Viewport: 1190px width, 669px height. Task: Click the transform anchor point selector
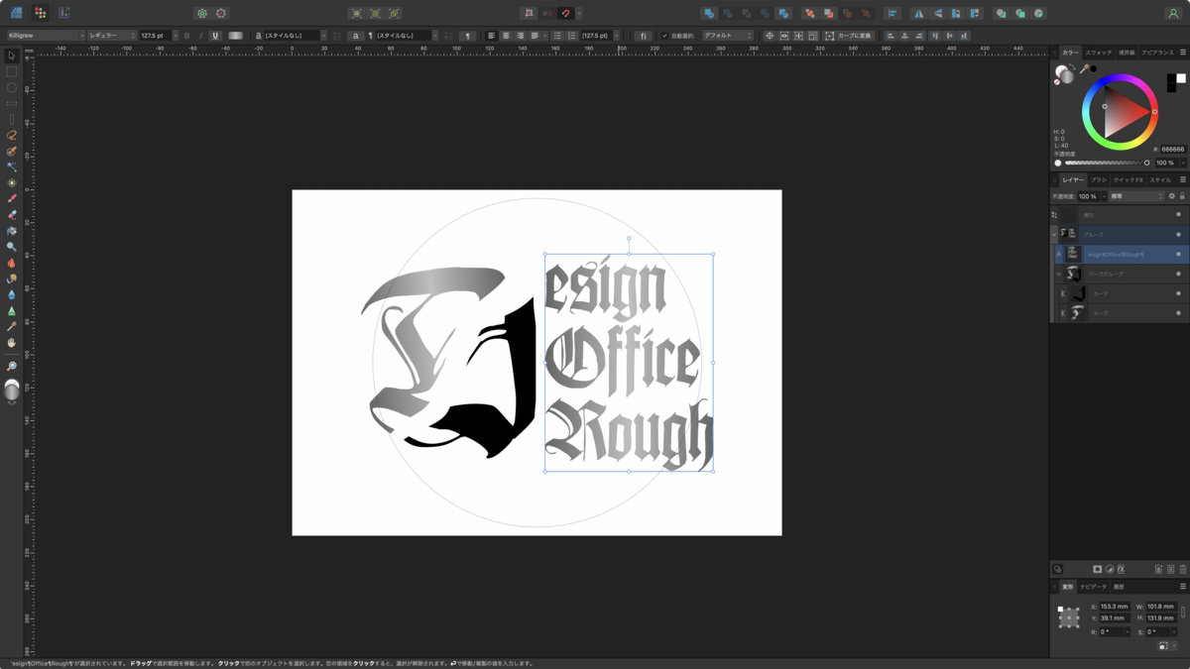click(1069, 617)
